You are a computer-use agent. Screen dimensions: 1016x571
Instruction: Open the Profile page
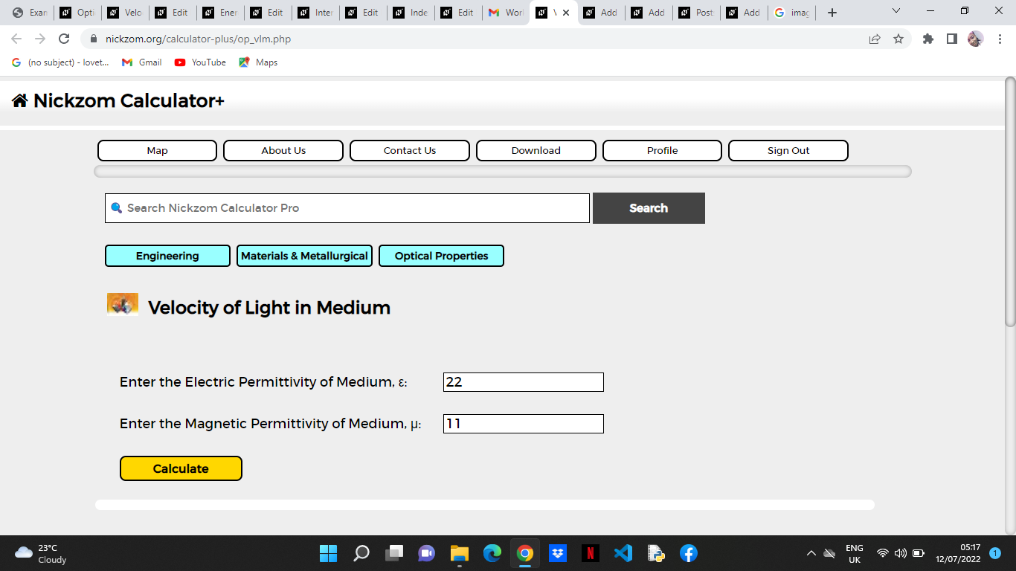pos(662,150)
